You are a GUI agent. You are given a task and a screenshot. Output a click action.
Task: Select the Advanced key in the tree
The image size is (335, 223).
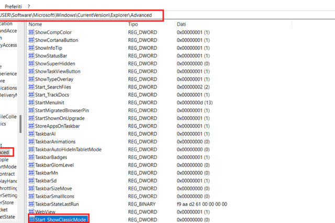coord(5,152)
